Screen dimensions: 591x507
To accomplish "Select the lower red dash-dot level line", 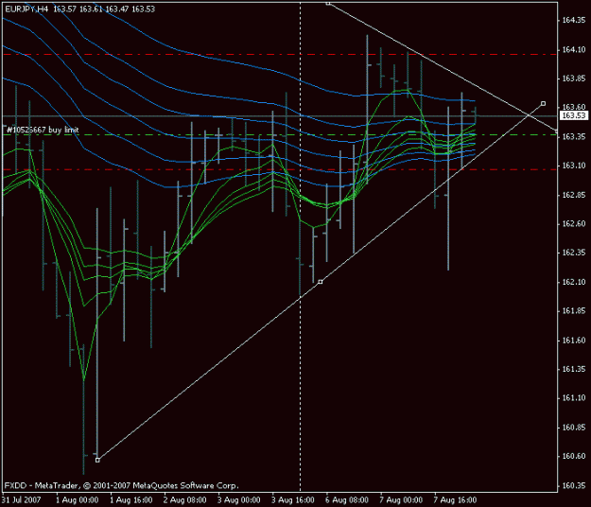I will 280,169.
